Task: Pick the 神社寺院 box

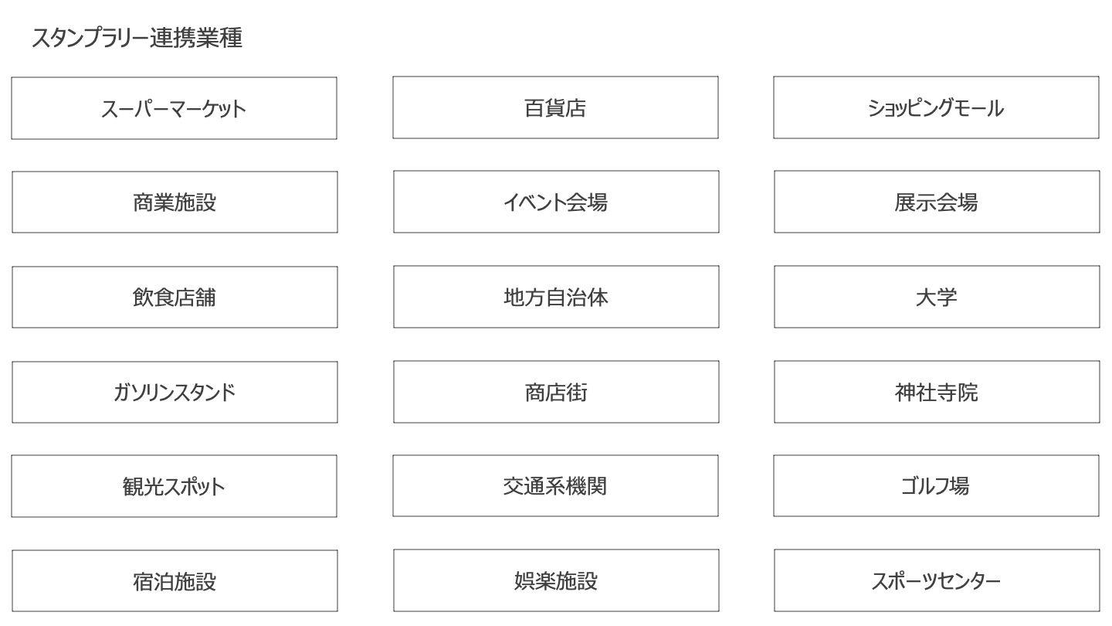Action: 937,393
